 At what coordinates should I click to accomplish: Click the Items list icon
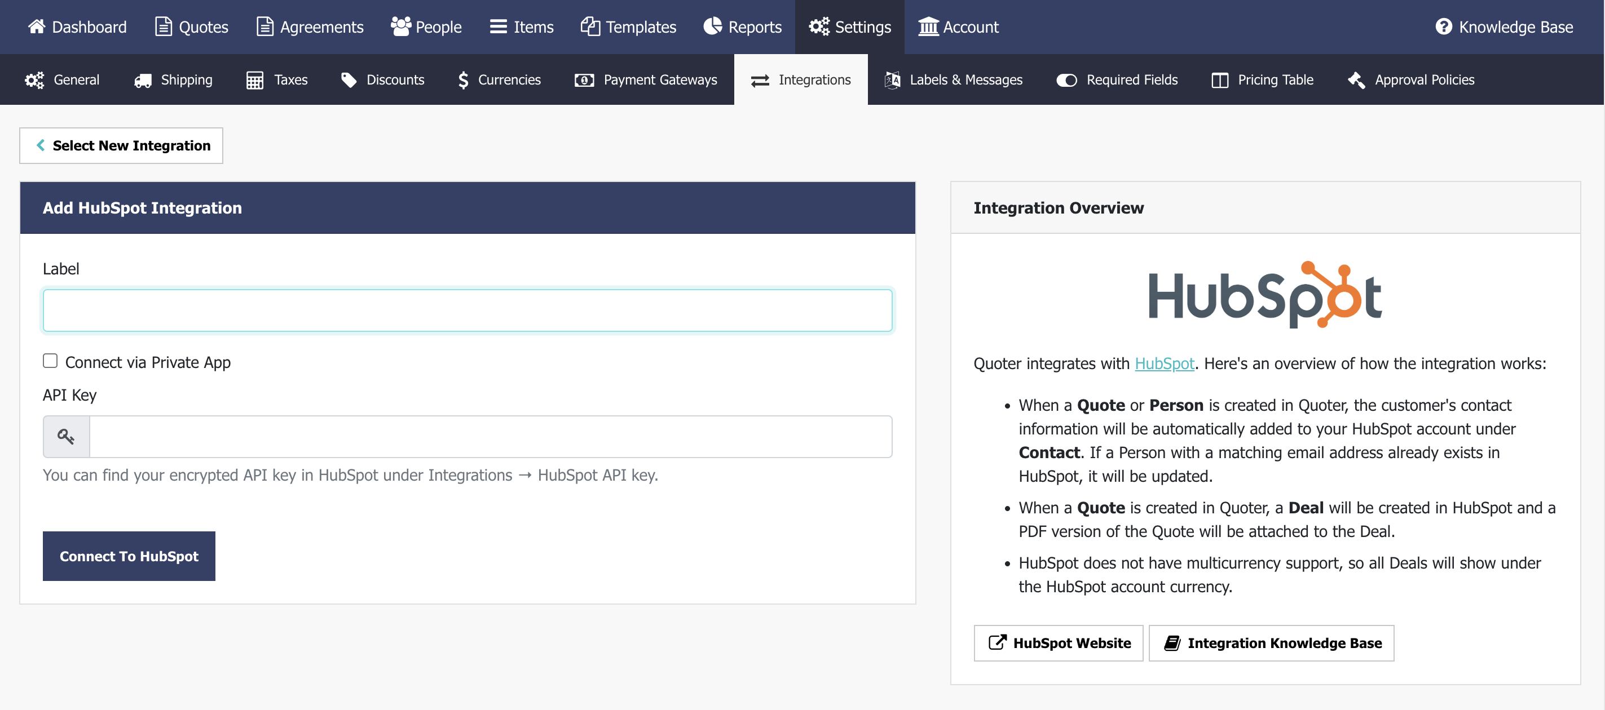[x=499, y=27]
